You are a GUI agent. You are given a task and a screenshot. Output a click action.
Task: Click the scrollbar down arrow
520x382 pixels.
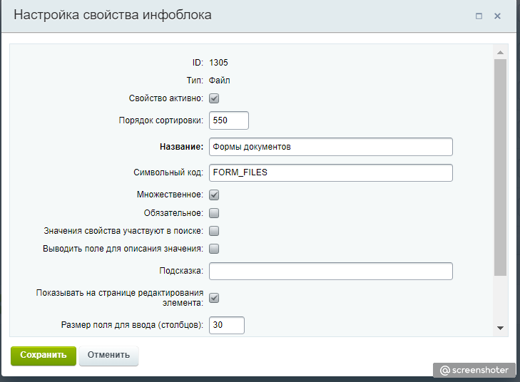point(500,328)
